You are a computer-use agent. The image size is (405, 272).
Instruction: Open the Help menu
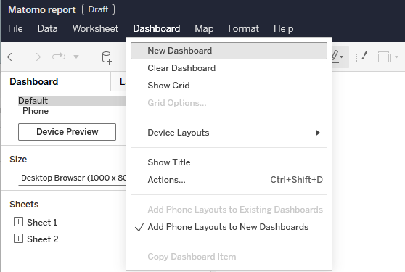click(284, 28)
